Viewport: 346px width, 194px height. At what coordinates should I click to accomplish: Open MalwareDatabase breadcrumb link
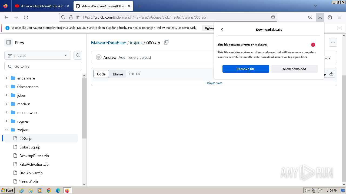108,43
